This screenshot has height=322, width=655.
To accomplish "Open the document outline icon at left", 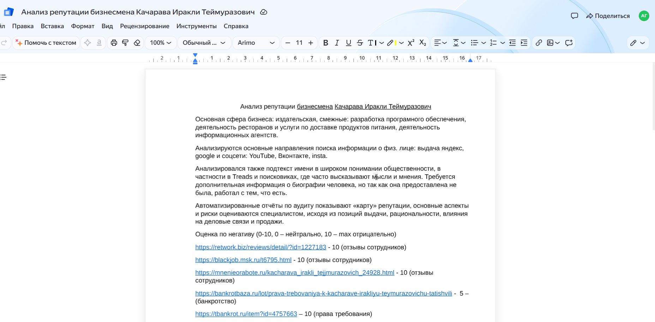I will pyautogui.click(x=3, y=77).
